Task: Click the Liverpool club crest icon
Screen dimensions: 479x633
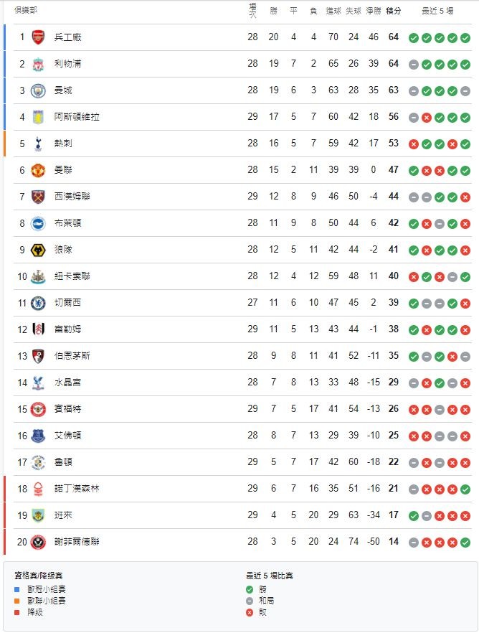Action: pyautogui.click(x=38, y=64)
